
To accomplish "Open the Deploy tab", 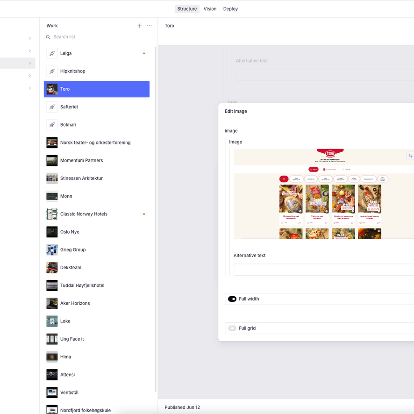I will (x=230, y=9).
